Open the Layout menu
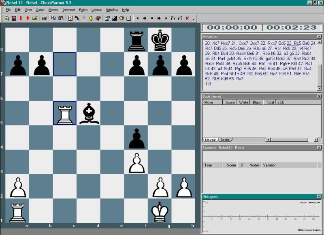Image resolution: width=324 pixels, height=235 pixels. coord(96,10)
